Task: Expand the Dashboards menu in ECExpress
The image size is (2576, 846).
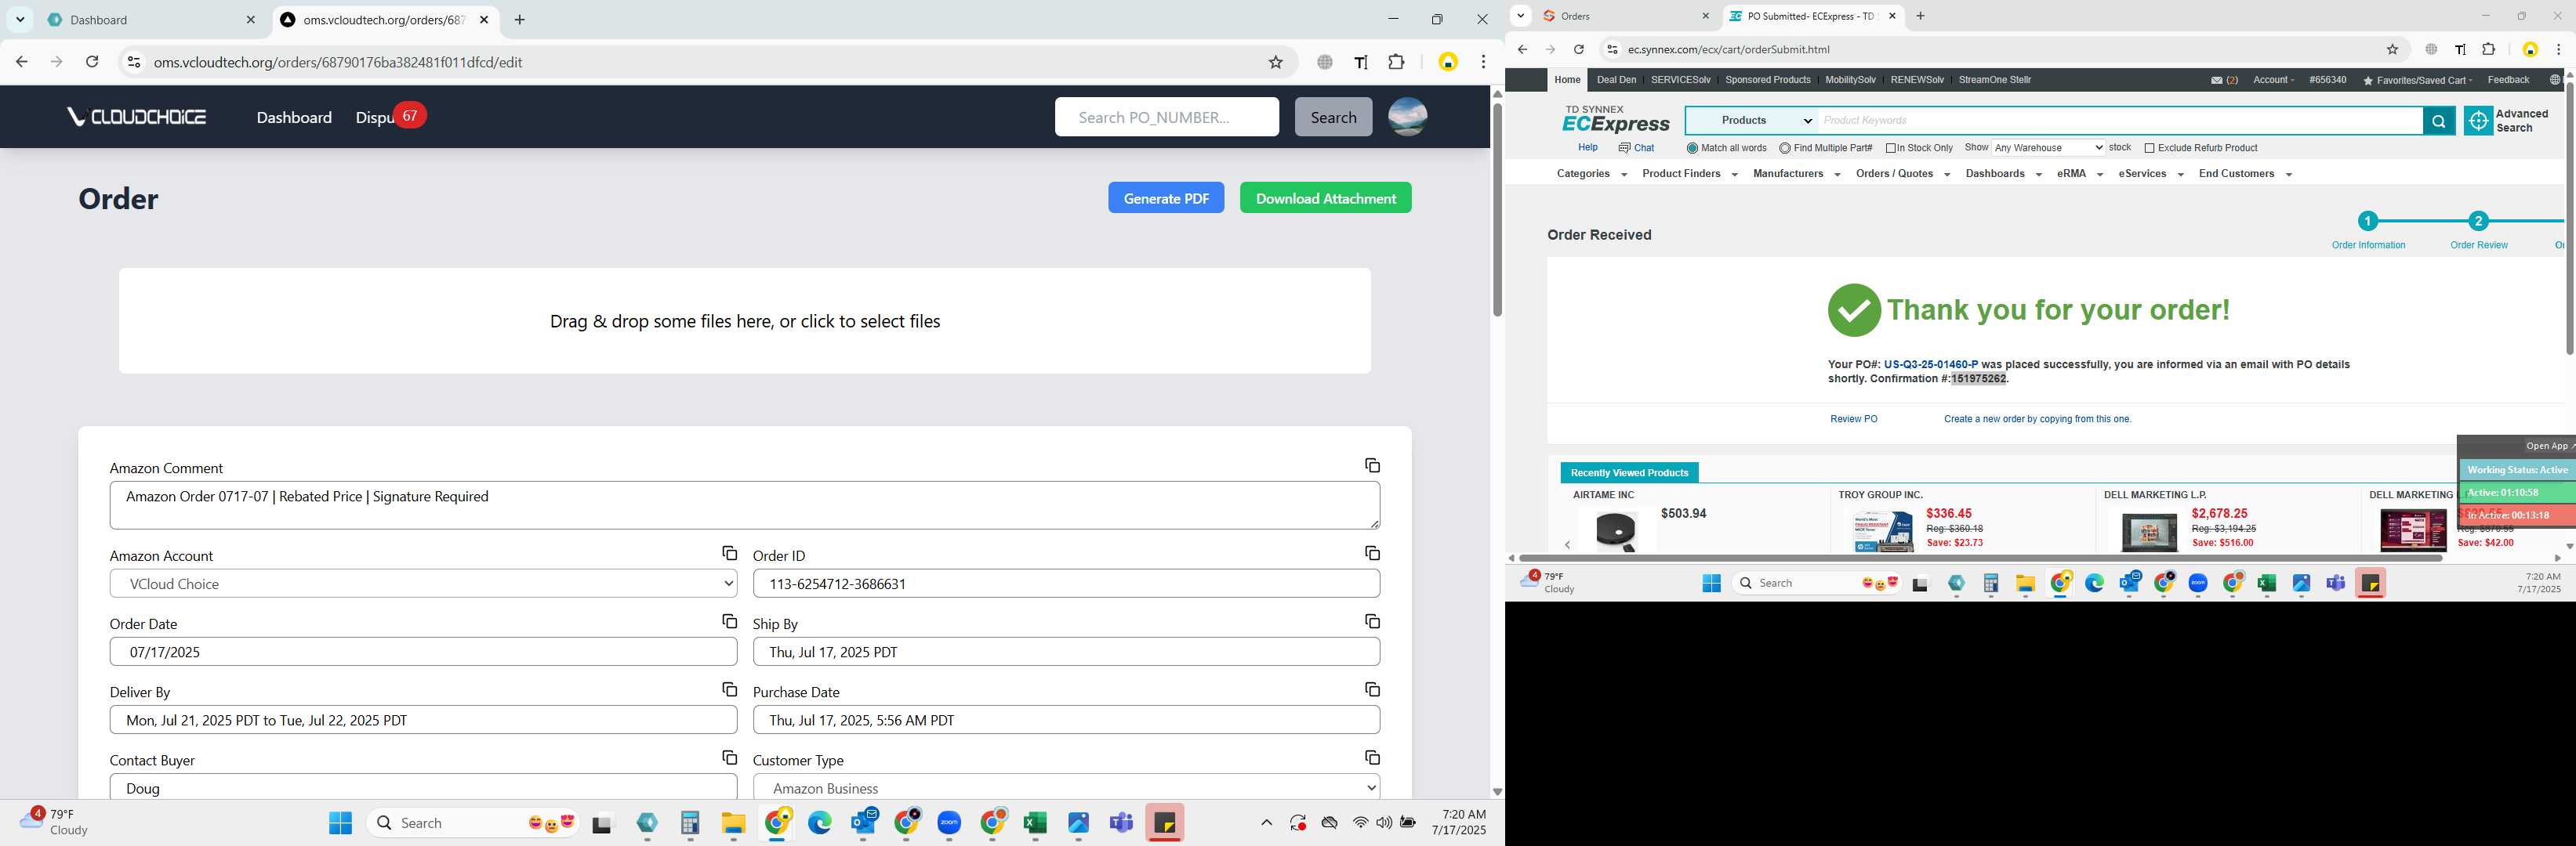Action: (2003, 174)
